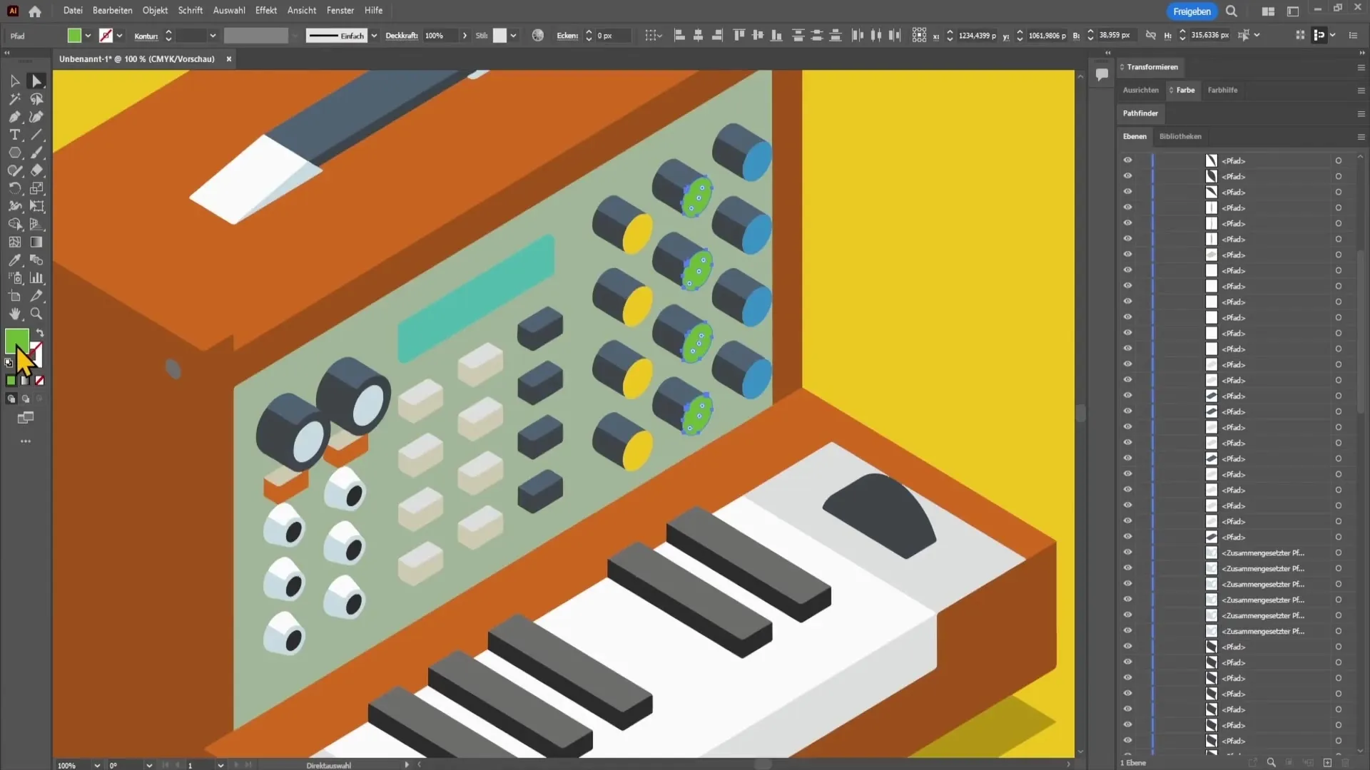Select the Shape Builder tool
The width and height of the screenshot is (1370, 770).
click(14, 224)
